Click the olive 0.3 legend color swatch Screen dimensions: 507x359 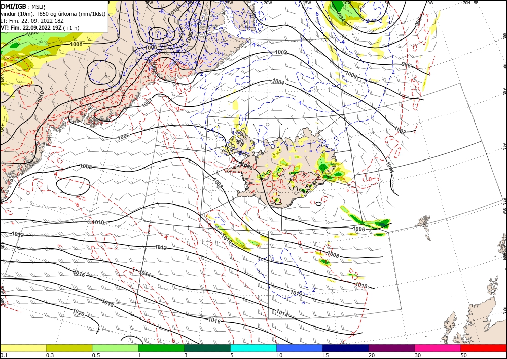click(69, 348)
